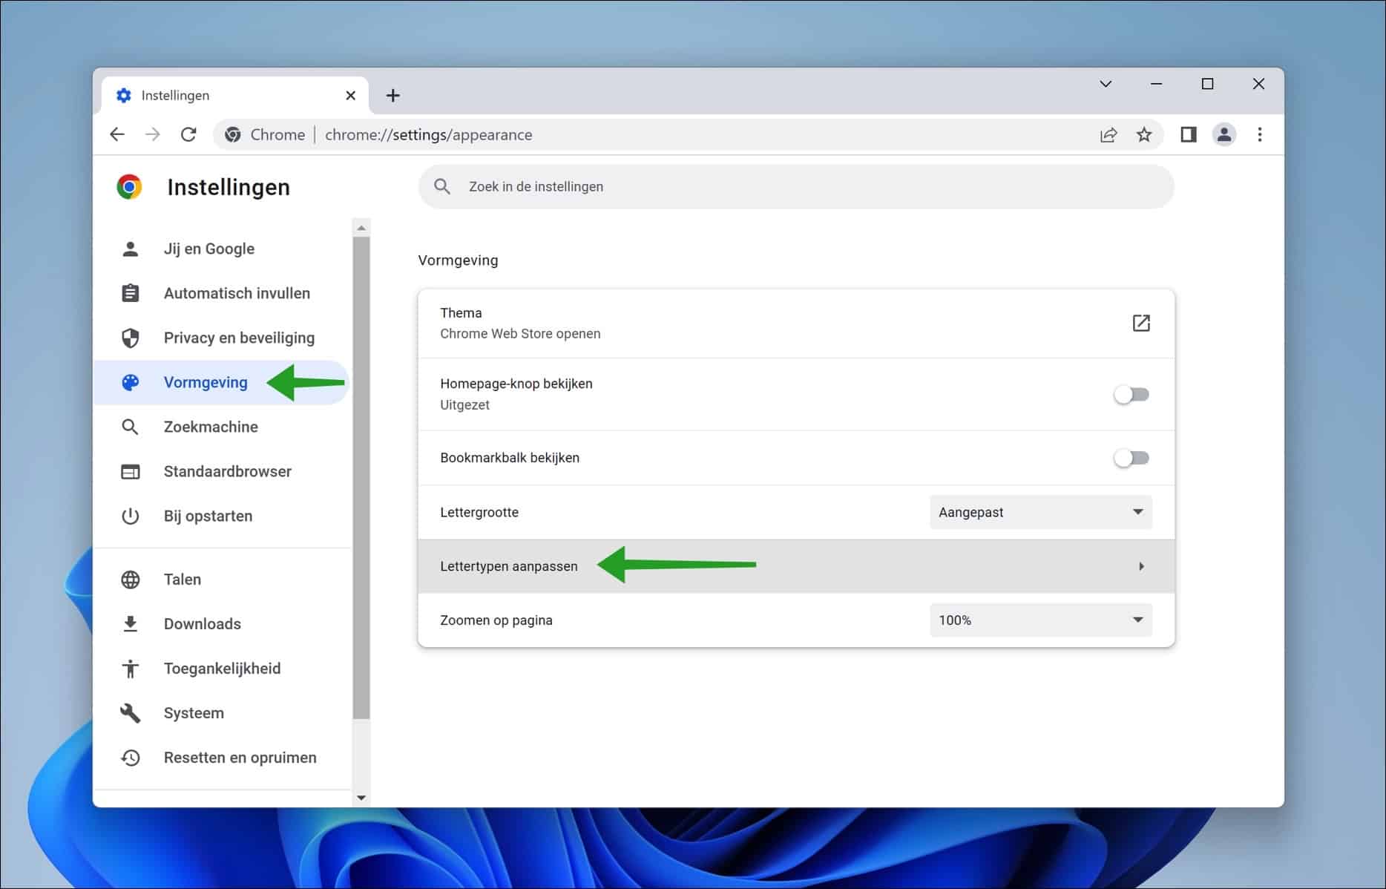The width and height of the screenshot is (1386, 889).
Task: Reload the settings page
Action: pyautogui.click(x=188, y=134)
